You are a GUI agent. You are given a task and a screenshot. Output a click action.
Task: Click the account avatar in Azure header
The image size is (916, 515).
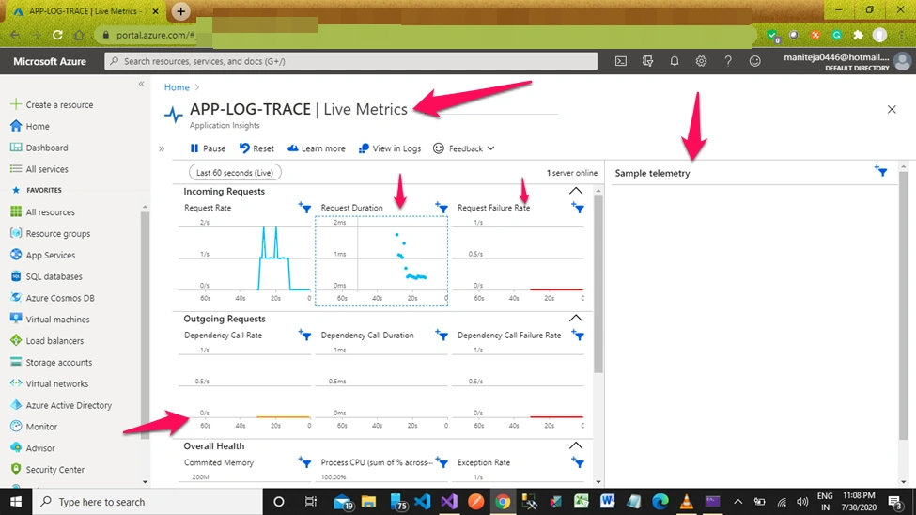click(903, 61)
